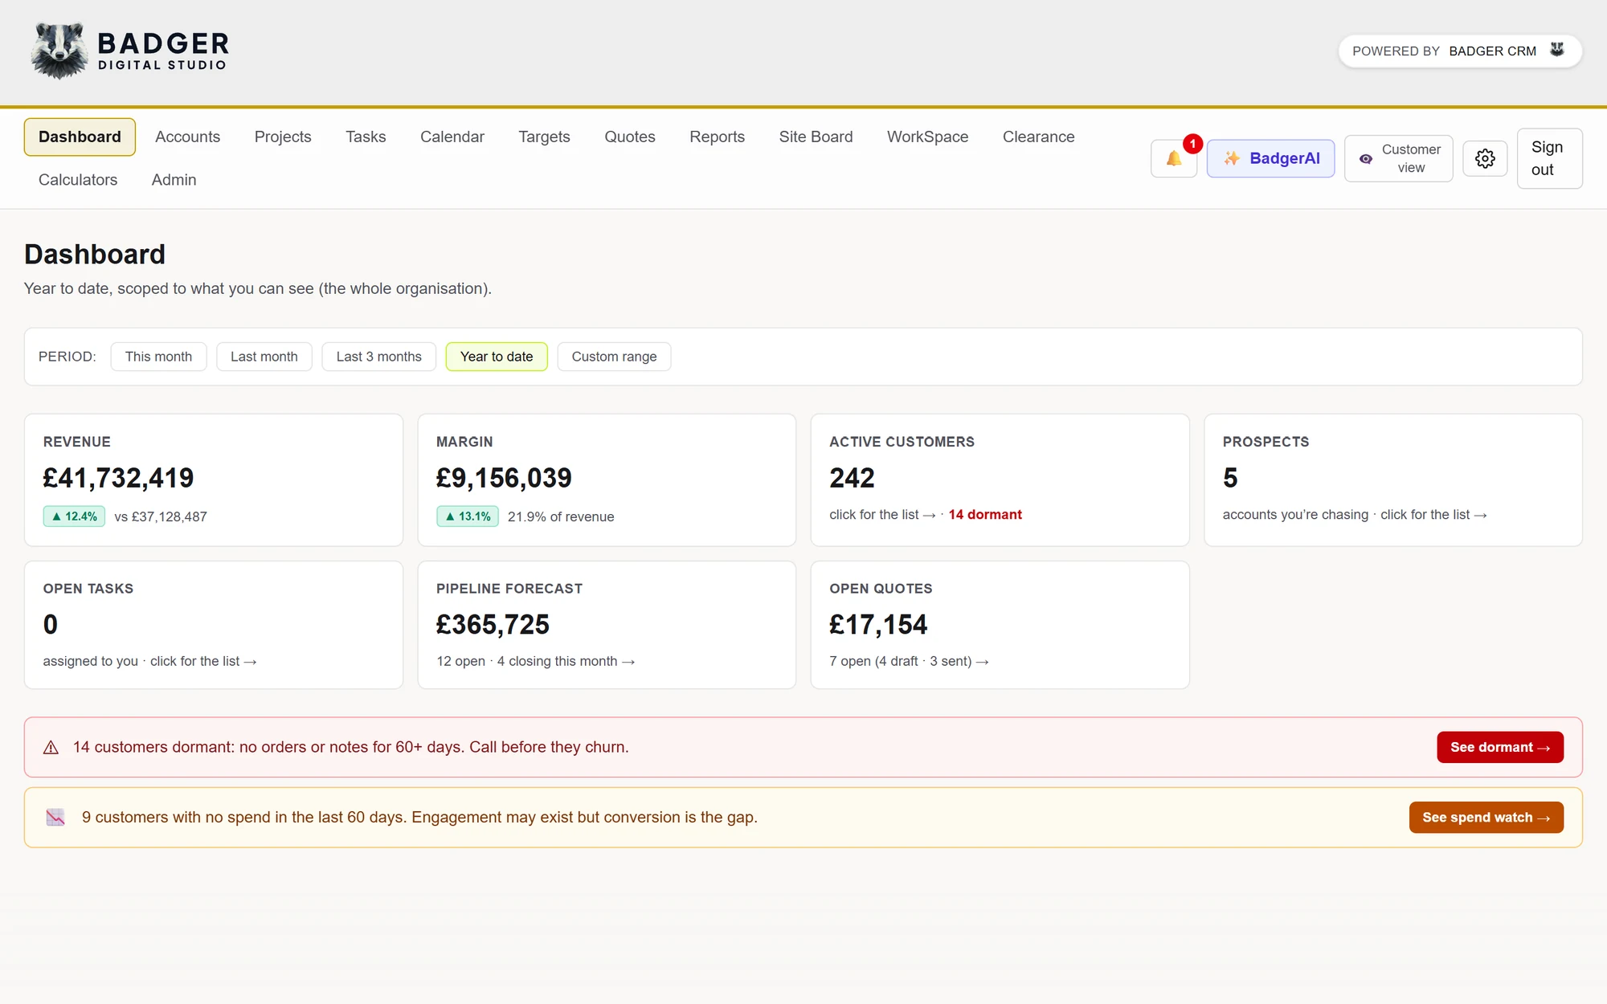The height and width of the screenshot is (1004, 1607).
Task: Open the Active Customers list link
Action: (882, 514)
